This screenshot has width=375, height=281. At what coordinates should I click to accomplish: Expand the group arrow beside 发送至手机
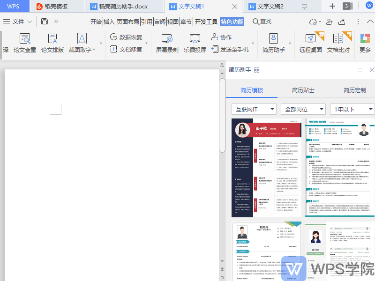(253, 43)
